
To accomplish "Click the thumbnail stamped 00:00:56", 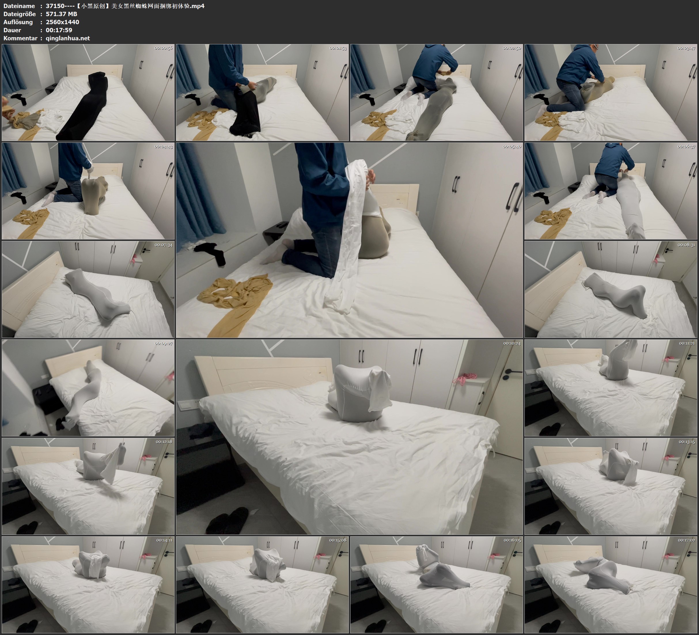I will click(x=88, y=93).
